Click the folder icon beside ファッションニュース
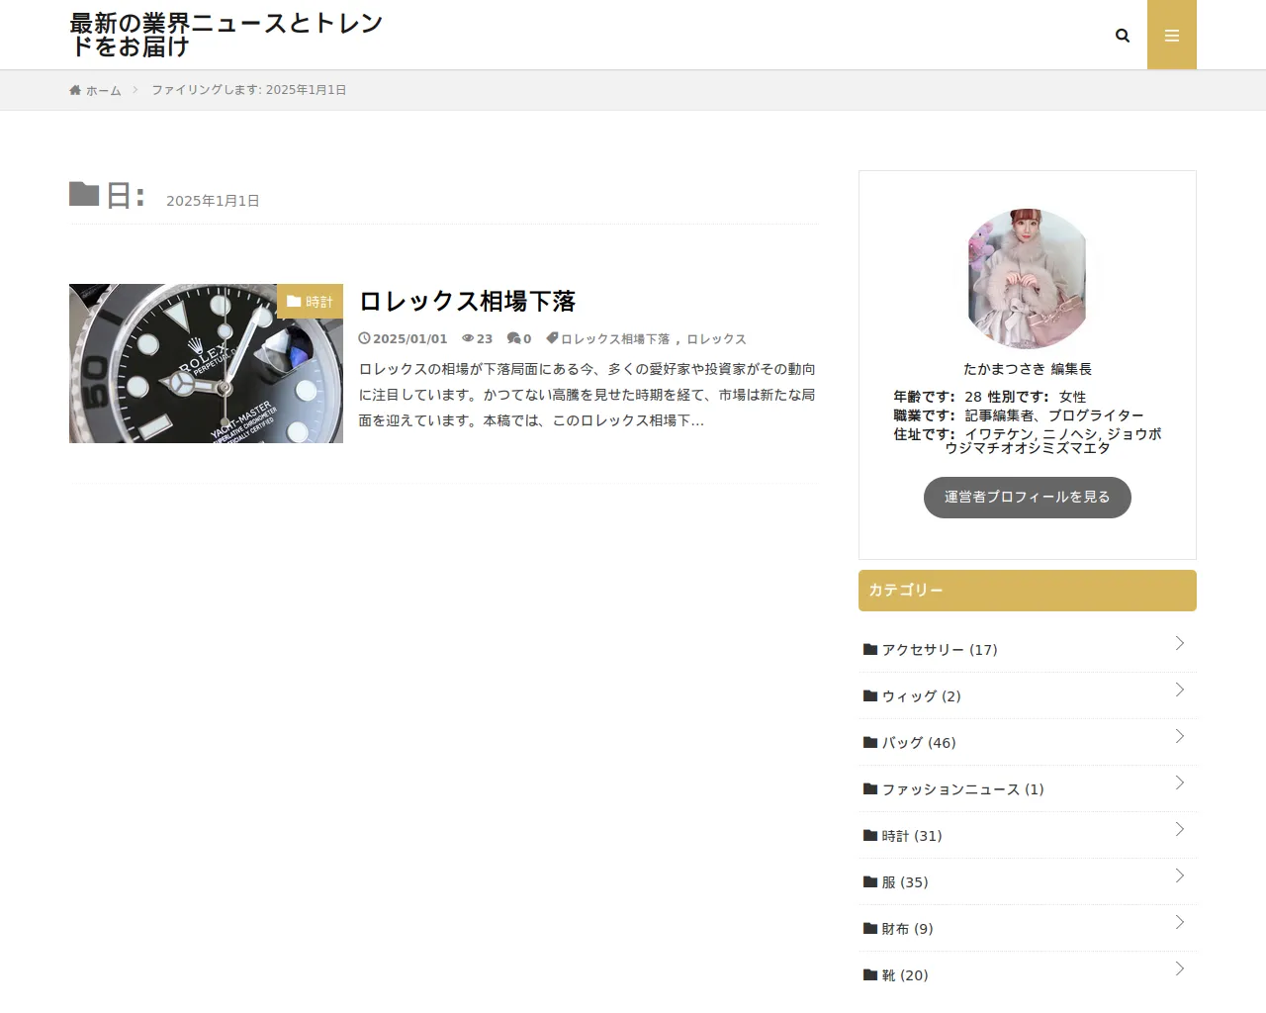Image resolution: width=1266 pixels, height=1013 pixels. pyautogui.click(x=870, y=788)
